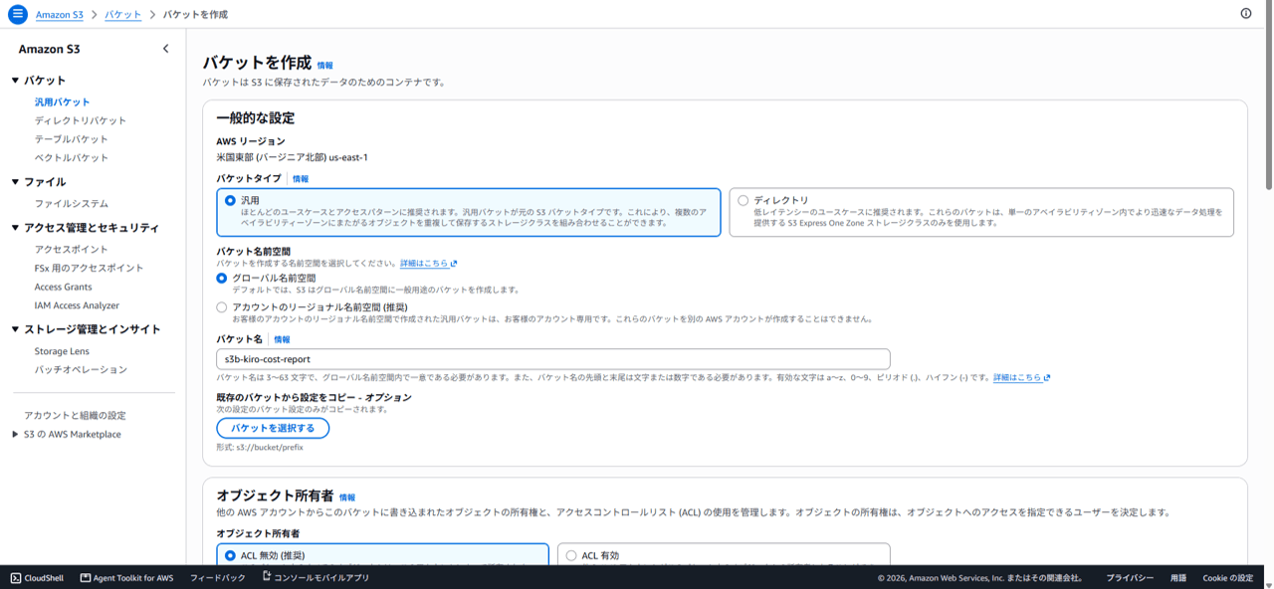Open Storage Lens in the sidebar
This screenshot has width=1274, height=589.
tap(62, 351)
